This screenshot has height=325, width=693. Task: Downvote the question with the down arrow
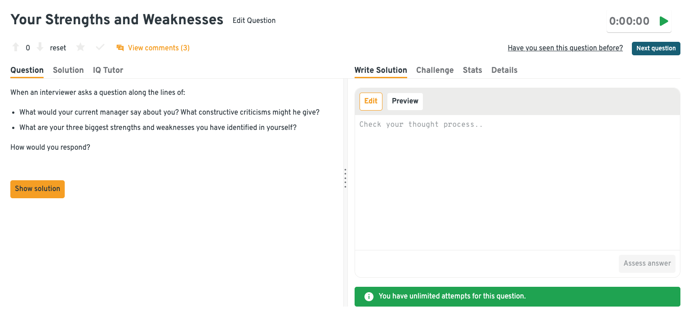pos(40,48)
